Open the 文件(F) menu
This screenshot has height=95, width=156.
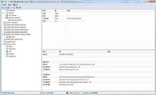[x=4, y=5]
